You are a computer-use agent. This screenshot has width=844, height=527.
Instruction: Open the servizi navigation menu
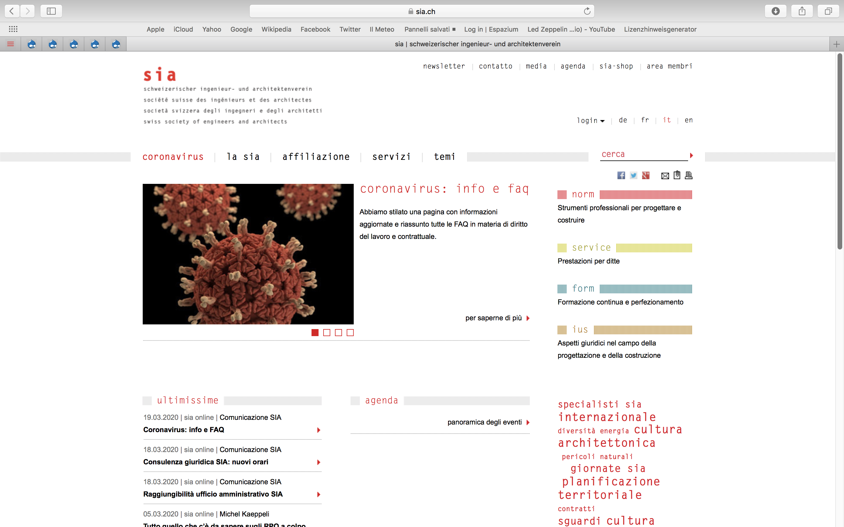click(x=391, y=157)
